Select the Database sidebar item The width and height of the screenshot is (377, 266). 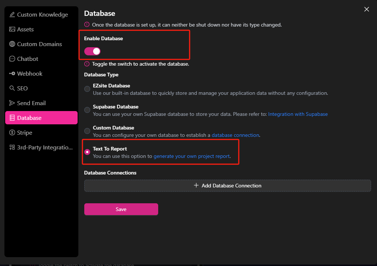[41, 118]
